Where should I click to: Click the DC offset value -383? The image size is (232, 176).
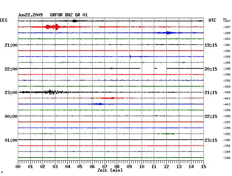click(227, 39)
